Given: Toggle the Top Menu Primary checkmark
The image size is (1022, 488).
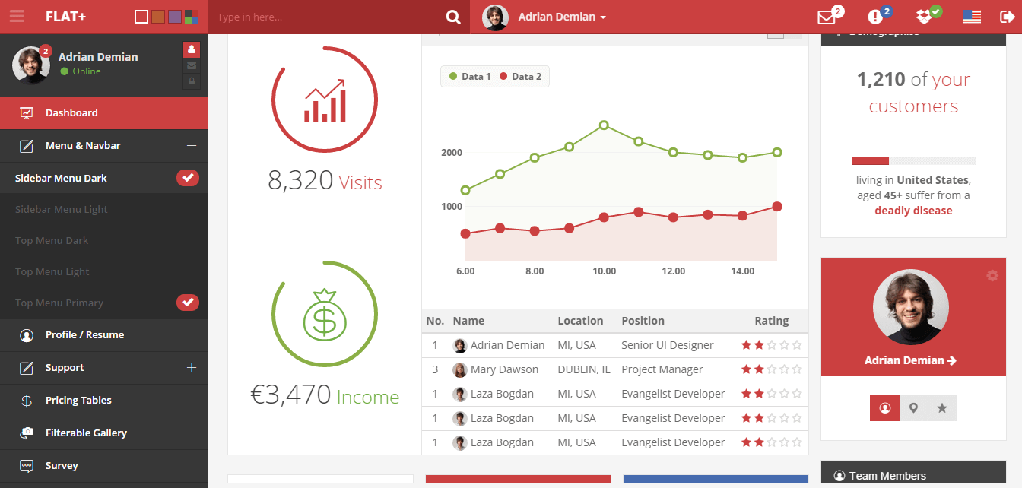Looking at the screenshot, I should coord(188,303).
